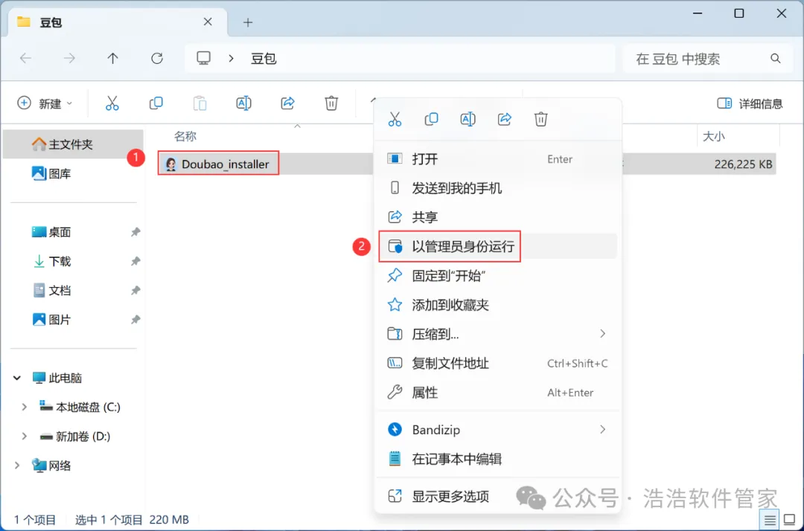Choose 添加到收藏夹 from the context menu

(x=497, y=305)
